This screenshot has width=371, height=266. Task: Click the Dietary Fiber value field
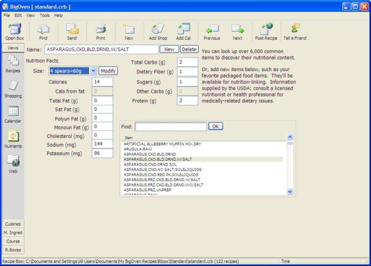tap(187, 71)
